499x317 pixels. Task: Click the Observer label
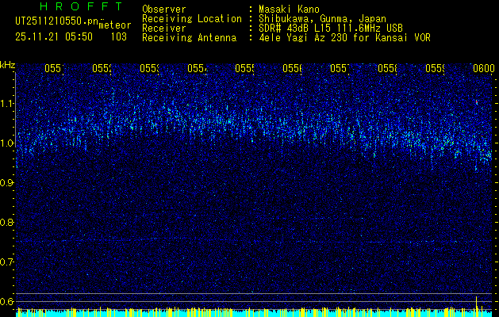(164, 10)
